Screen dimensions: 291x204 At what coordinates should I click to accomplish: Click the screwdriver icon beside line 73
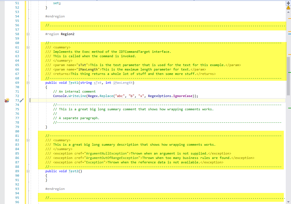pos(22,100)
